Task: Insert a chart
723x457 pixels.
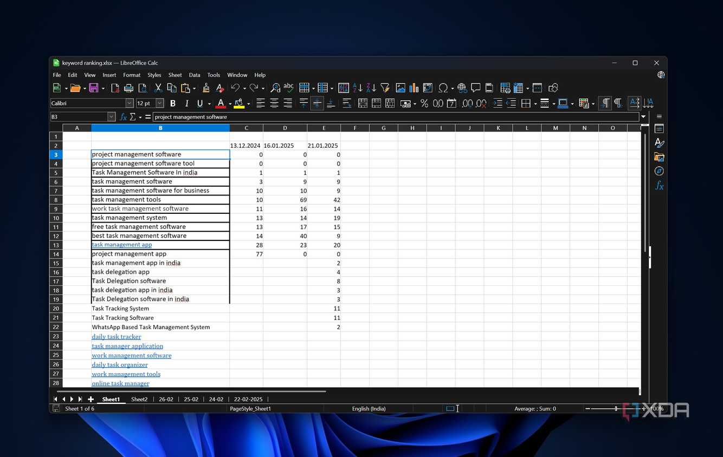Action: 414,88
